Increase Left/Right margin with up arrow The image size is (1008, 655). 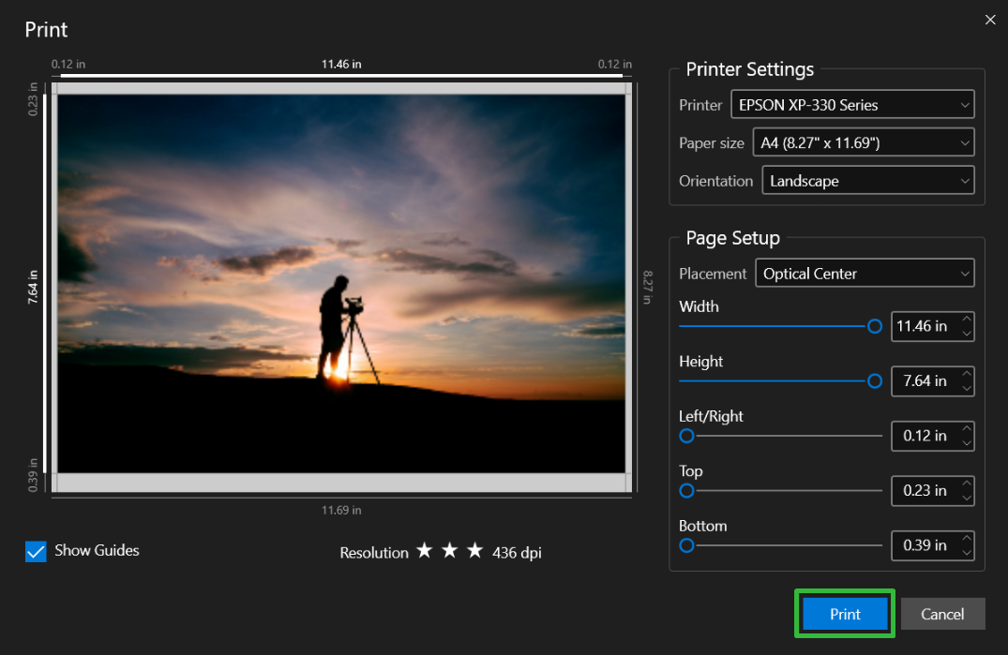click(967, 428)
